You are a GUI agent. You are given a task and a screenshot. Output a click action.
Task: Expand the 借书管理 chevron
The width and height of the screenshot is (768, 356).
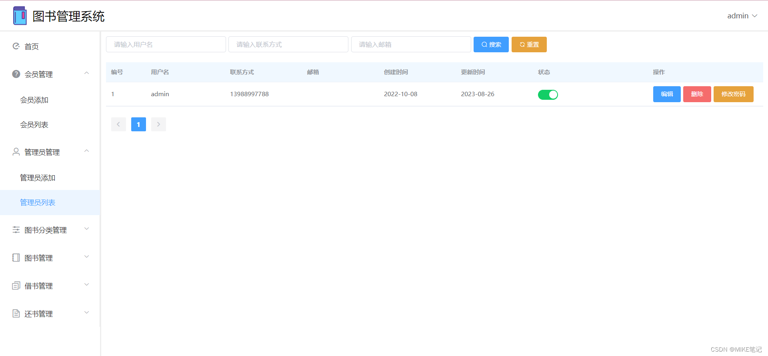tap(86, 285)
